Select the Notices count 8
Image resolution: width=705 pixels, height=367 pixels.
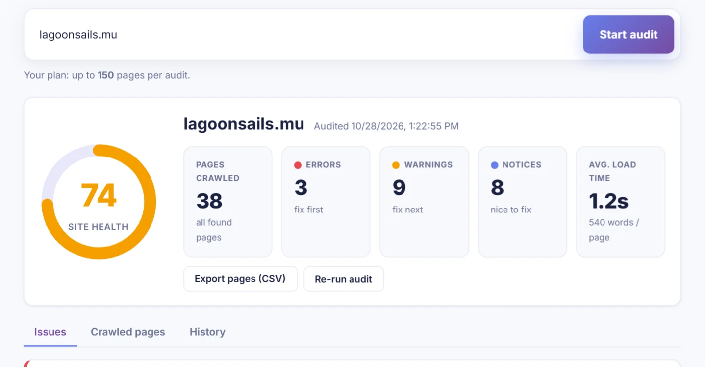[x=497, y=188]
